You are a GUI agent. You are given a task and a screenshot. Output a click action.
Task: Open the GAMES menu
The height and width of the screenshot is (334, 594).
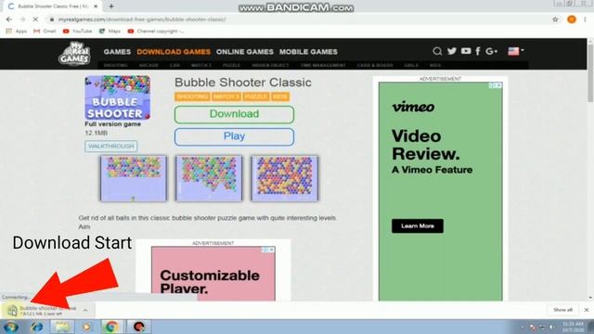[117, 52]
